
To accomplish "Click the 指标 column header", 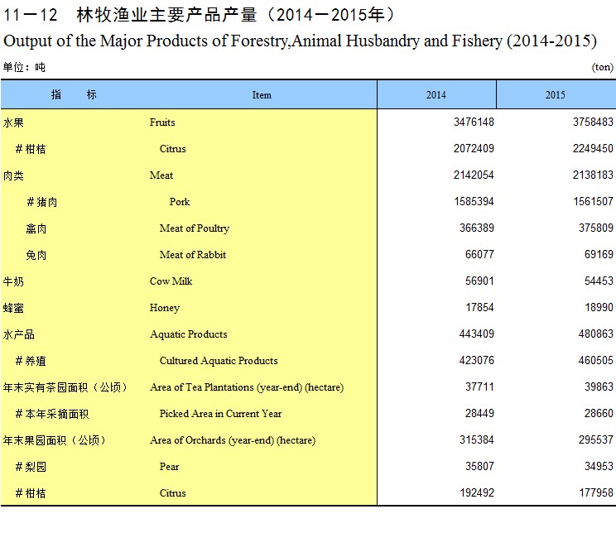I will pos(74,95).
